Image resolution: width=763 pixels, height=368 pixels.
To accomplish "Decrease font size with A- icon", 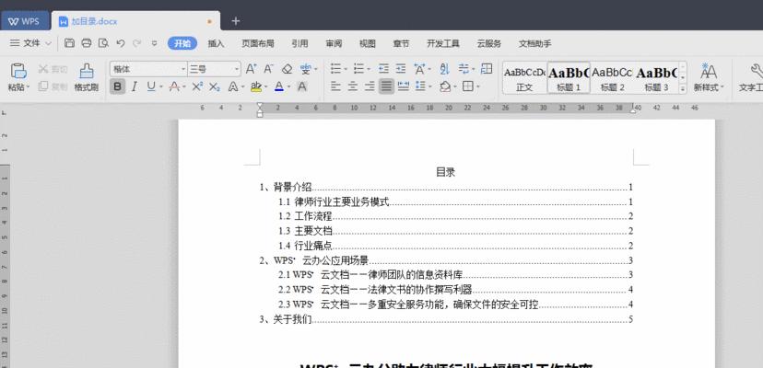I will tap(268, 69).
